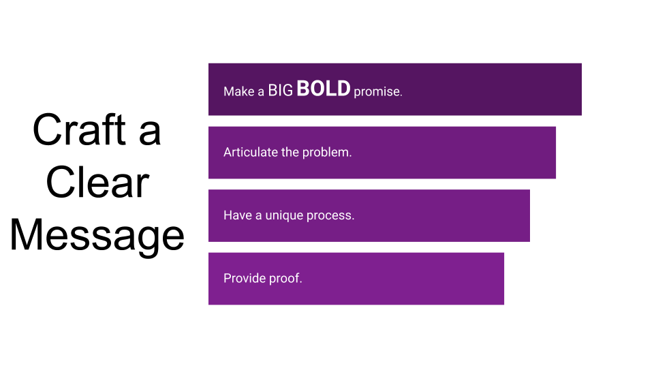
Task: Click the word "BIG" in first bar
Action: (280, 90)
